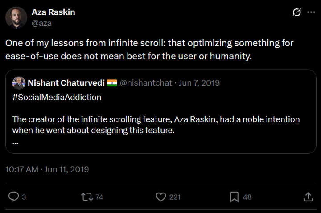Expand the quoted tweet's truncated ellipsis
The width and height of the screenshot is (321, 213).
[x=16, y=143]
